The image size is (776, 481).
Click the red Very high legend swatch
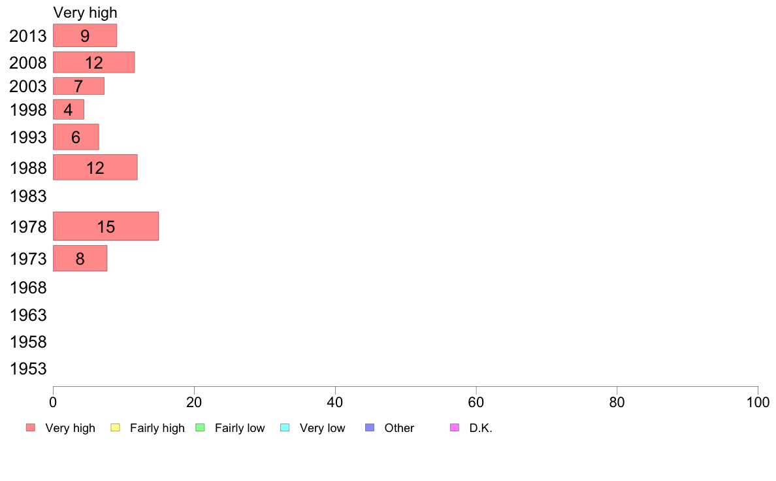tap(31, 427)
